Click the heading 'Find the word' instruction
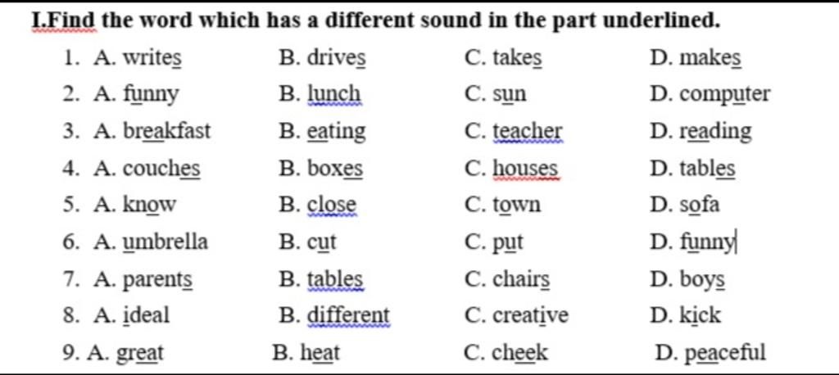 (377, 20)
